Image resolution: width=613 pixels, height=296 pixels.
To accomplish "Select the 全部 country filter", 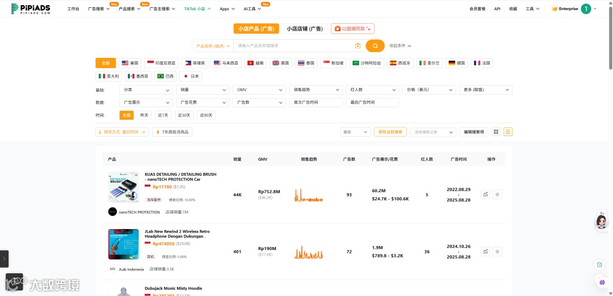I will 106,63.
